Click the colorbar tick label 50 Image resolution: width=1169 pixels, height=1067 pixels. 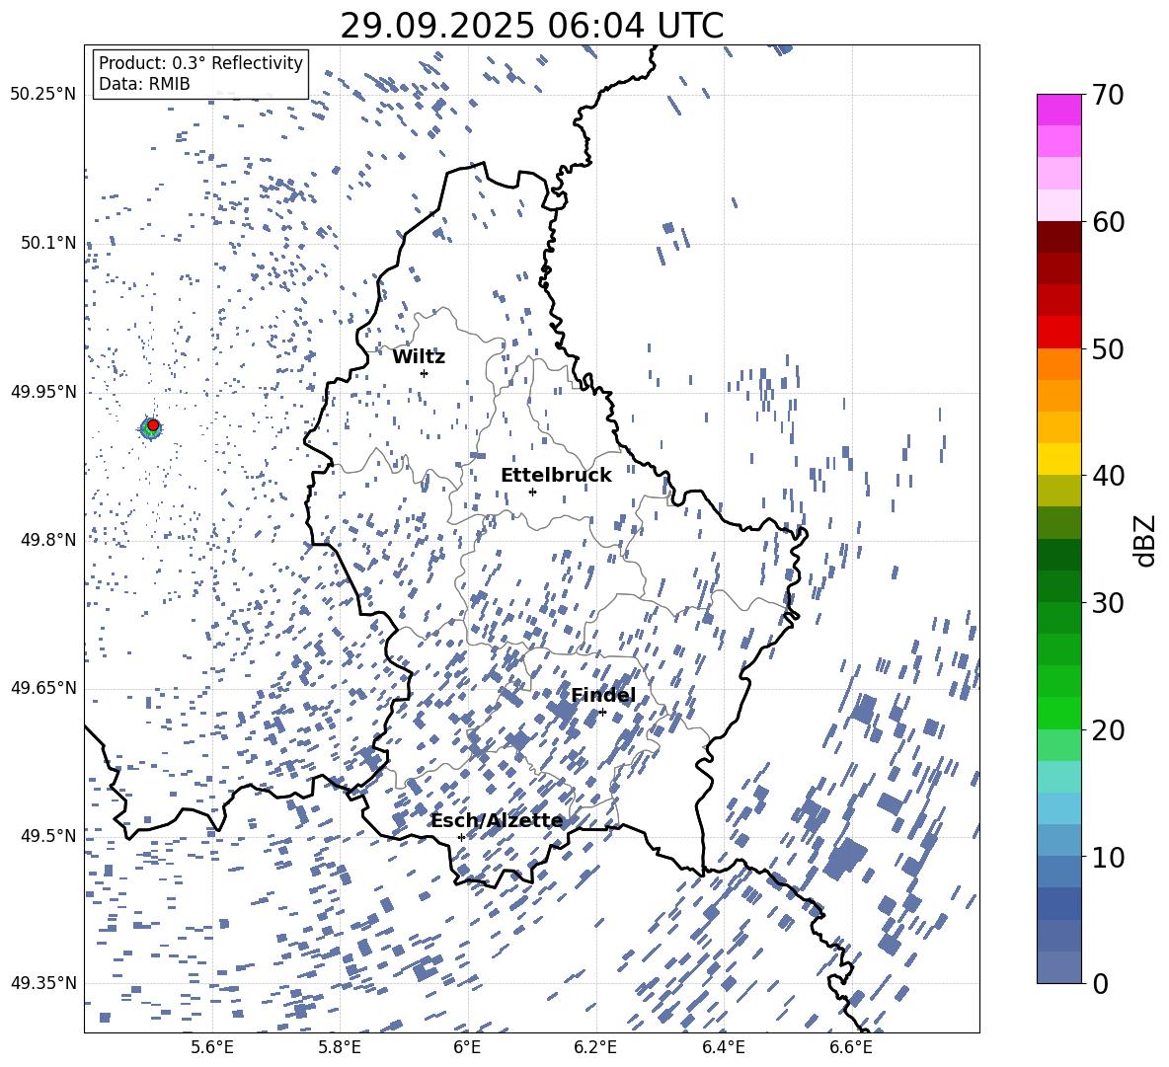click(1108, 349)
